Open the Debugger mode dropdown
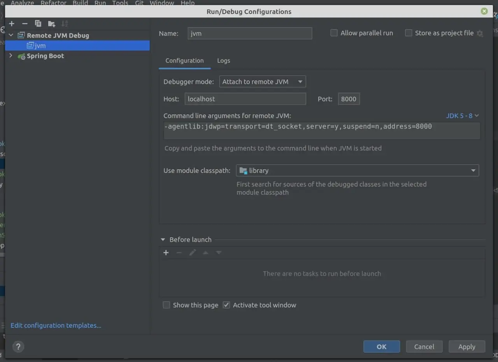The image size is (498, 362). click(262, 82)
